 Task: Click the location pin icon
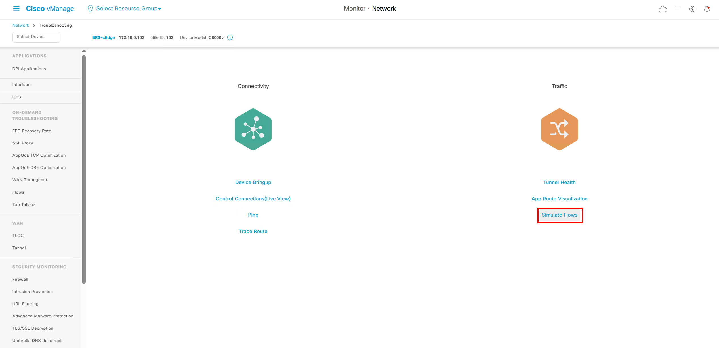[x=90, y=9]
